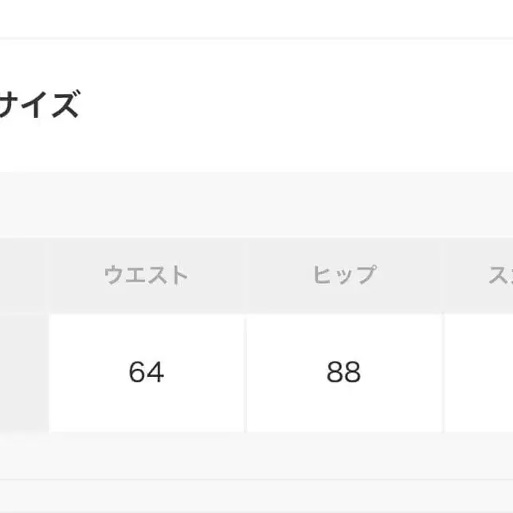
Task: Click the waist value 64
Action: coord(146,372)
